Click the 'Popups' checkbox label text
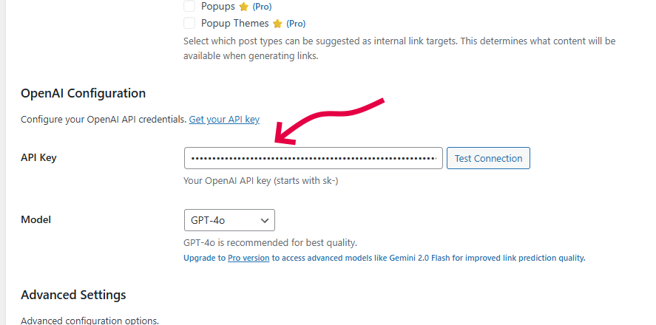 click(x=218, y=6)
